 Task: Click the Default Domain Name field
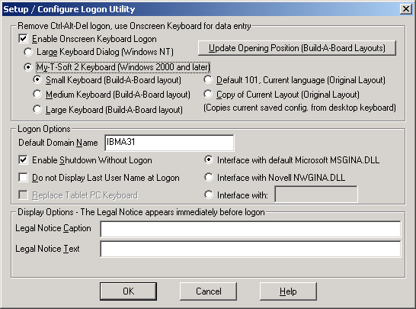[x=169, y=143]
